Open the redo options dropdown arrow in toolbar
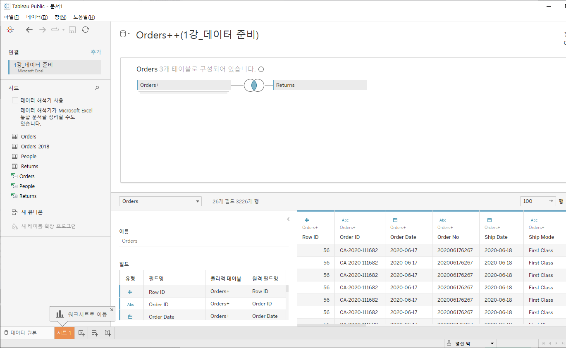 pyautogui.click(x=63, y=30)
